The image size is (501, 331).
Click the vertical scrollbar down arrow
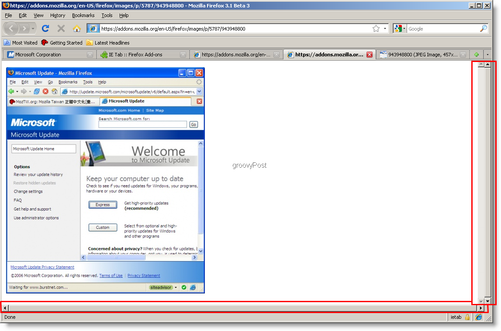487,301
